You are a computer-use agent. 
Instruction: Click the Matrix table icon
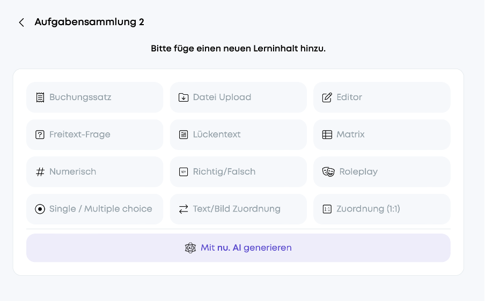pos(327,134)
